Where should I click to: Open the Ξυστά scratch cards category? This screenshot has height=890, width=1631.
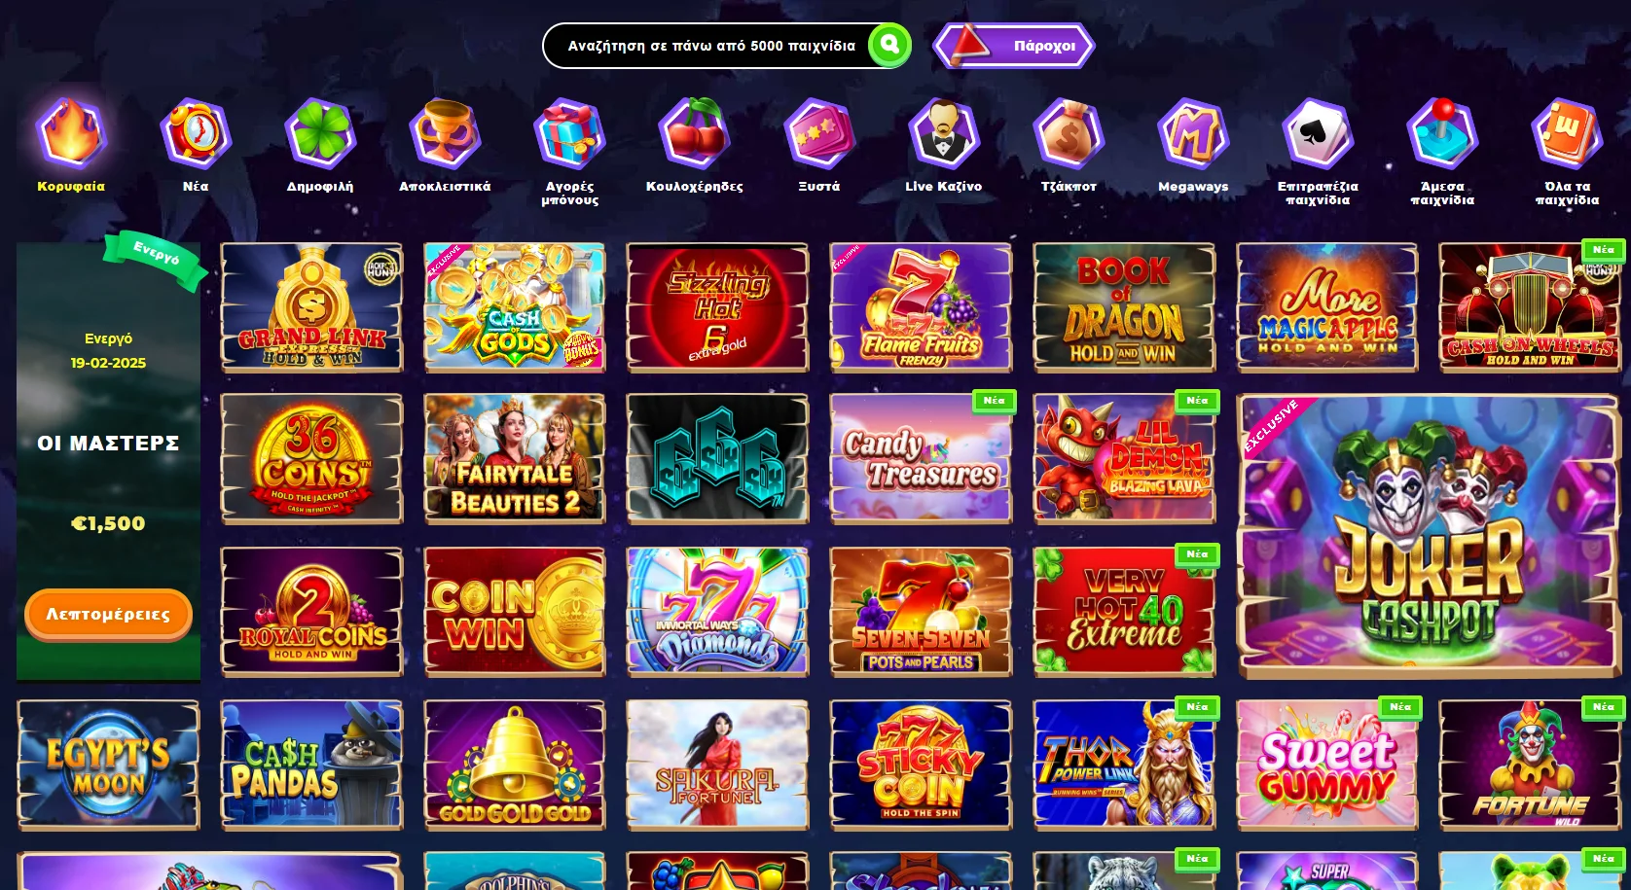click(818, 133)
